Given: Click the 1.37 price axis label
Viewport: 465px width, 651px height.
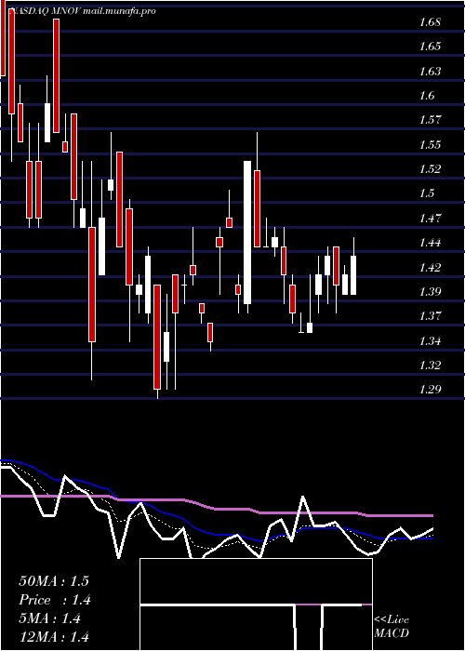Looking at the screenshot, I should [430, 316].
